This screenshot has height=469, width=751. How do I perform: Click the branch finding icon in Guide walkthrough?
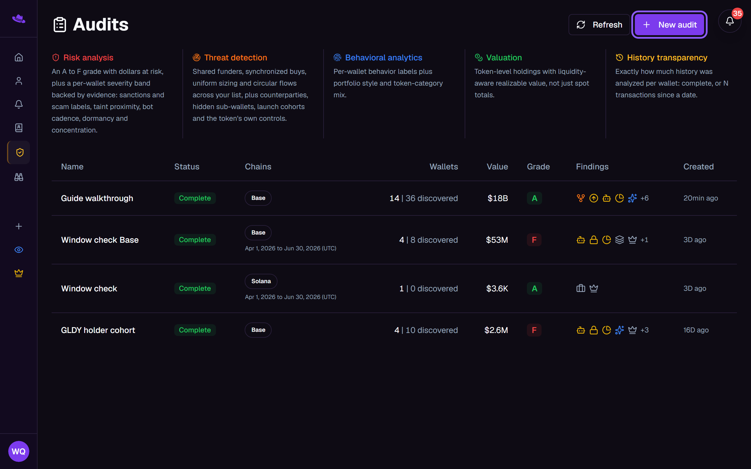click(581, 198)
